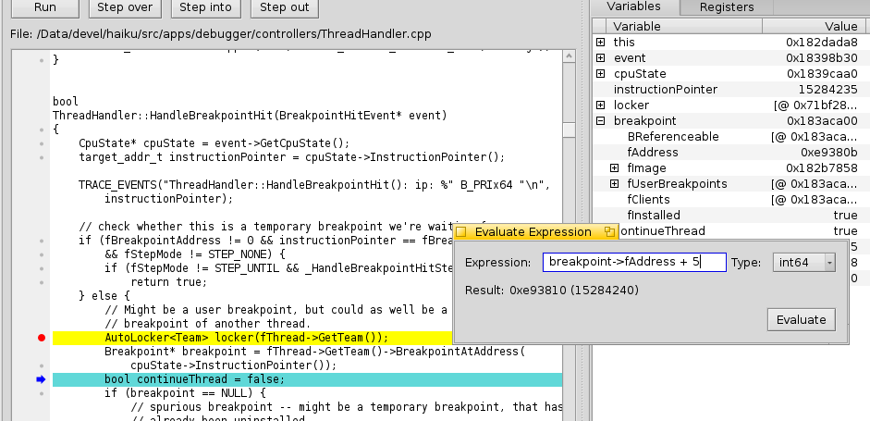Expand the cpuState variable node

[x=600, y=74]
